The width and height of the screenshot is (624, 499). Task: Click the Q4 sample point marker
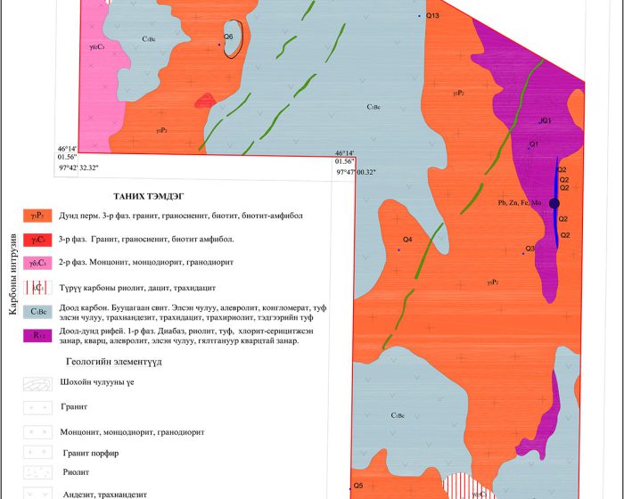pos(398,250)
